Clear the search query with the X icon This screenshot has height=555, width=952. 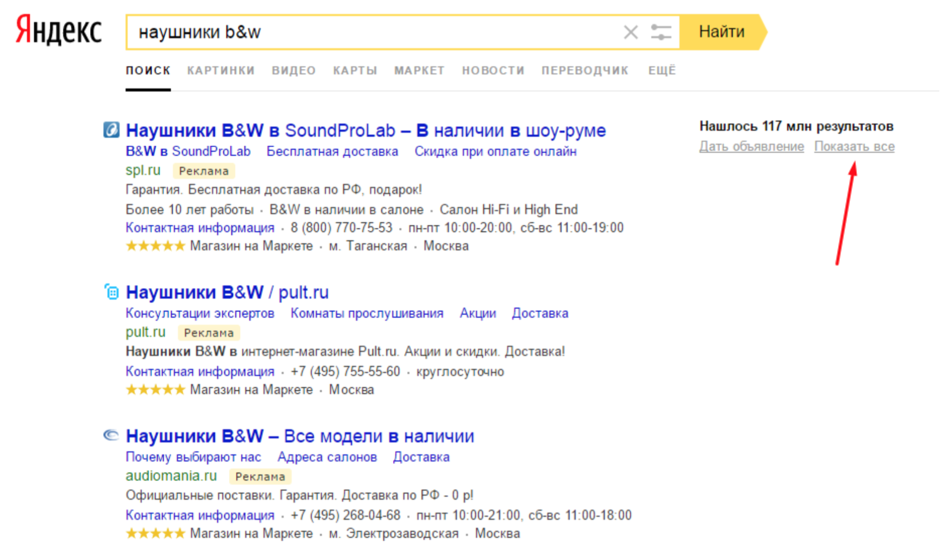(x=630, y=32)
